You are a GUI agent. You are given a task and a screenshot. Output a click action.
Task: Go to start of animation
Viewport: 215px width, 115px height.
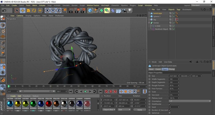(71, 91)
